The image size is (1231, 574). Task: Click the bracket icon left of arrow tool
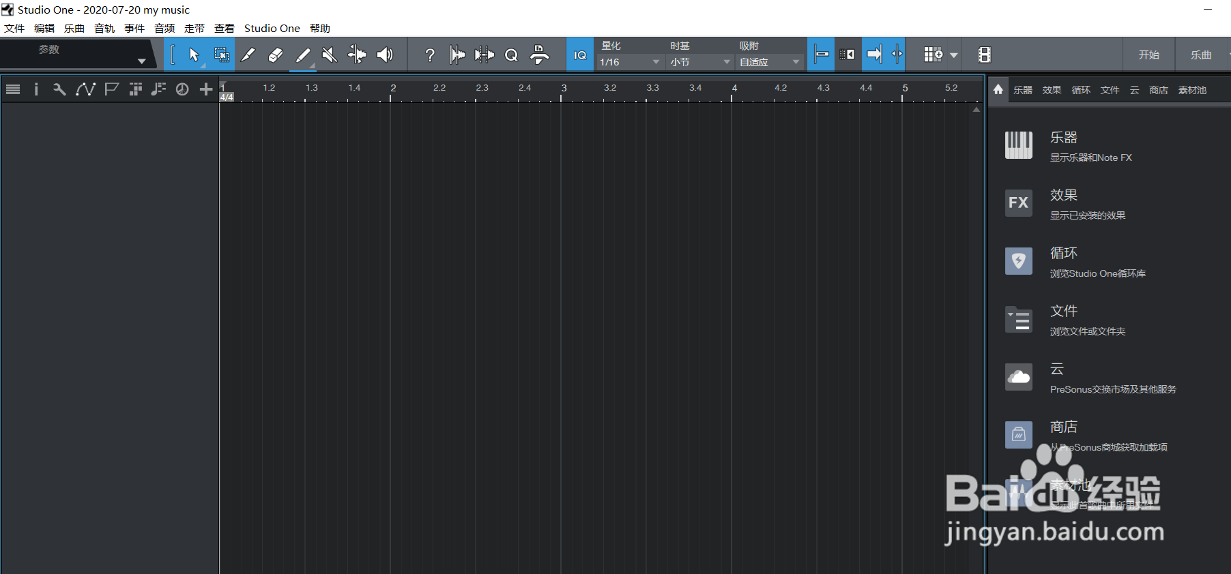[173, 55]
